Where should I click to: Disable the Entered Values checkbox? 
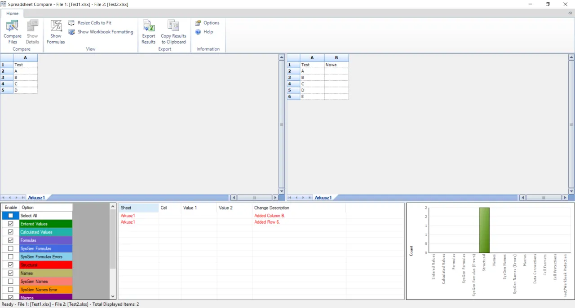click(10, 224)
